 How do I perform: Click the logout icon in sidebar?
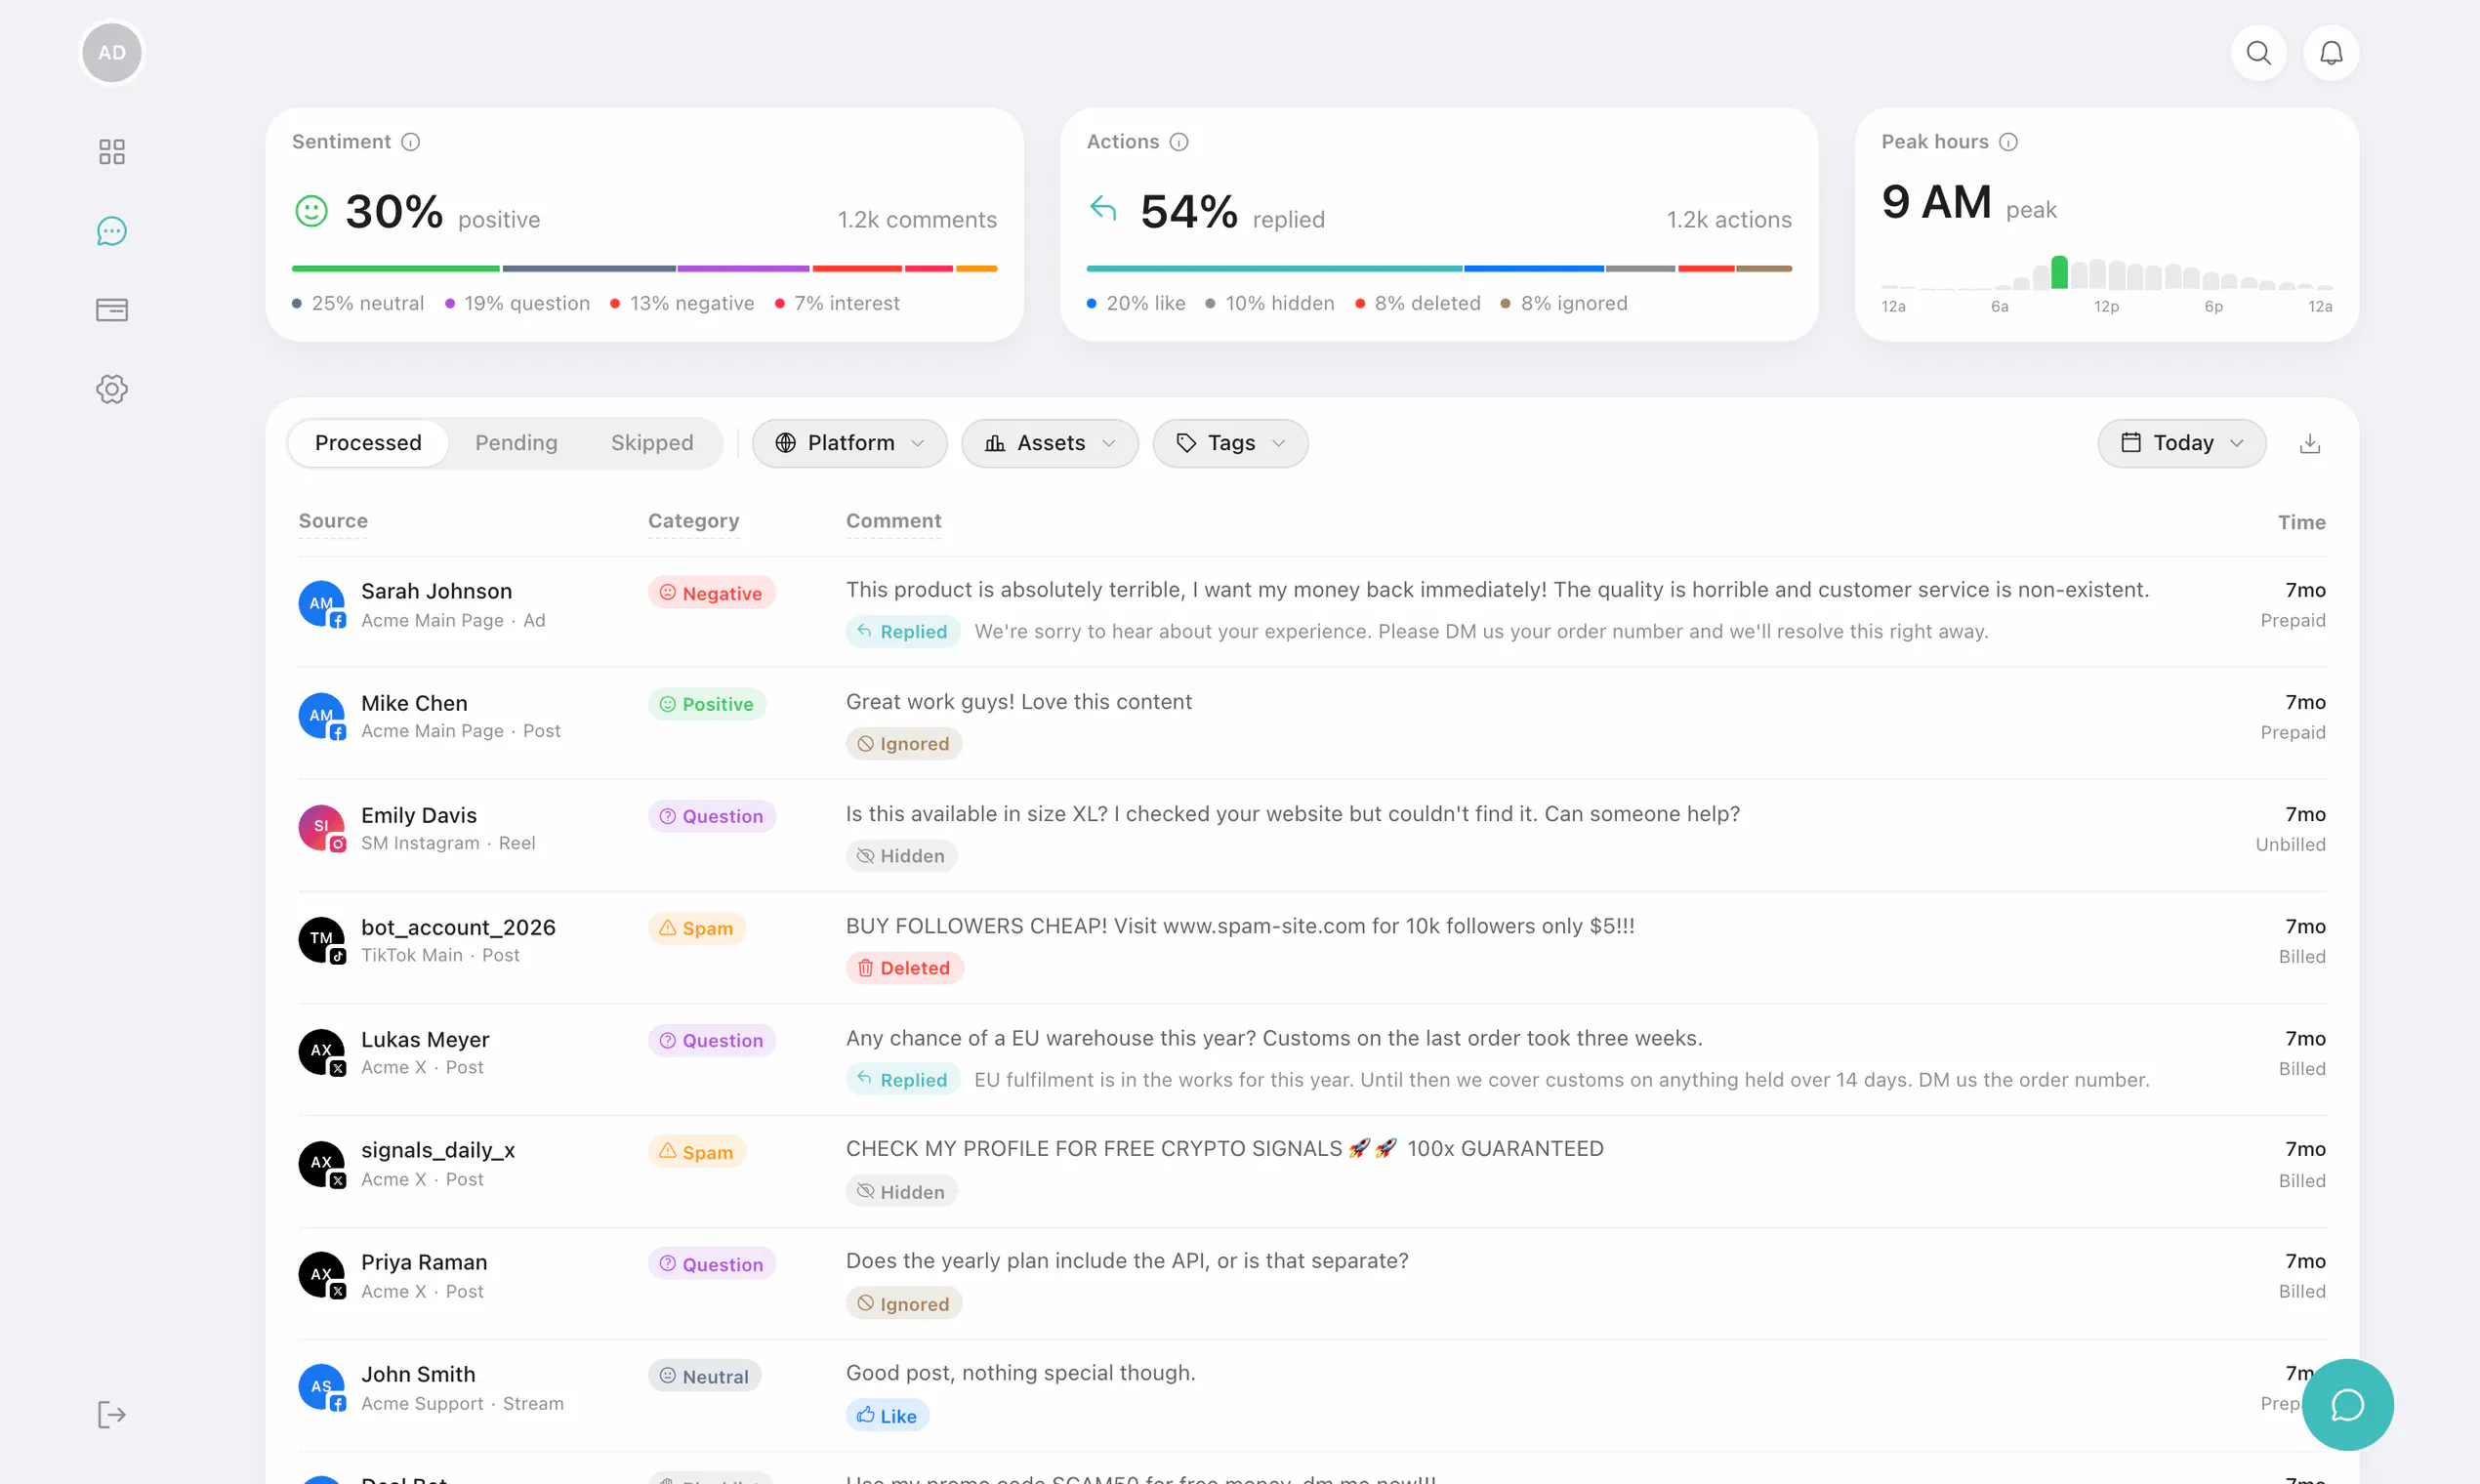point(112,1415)
